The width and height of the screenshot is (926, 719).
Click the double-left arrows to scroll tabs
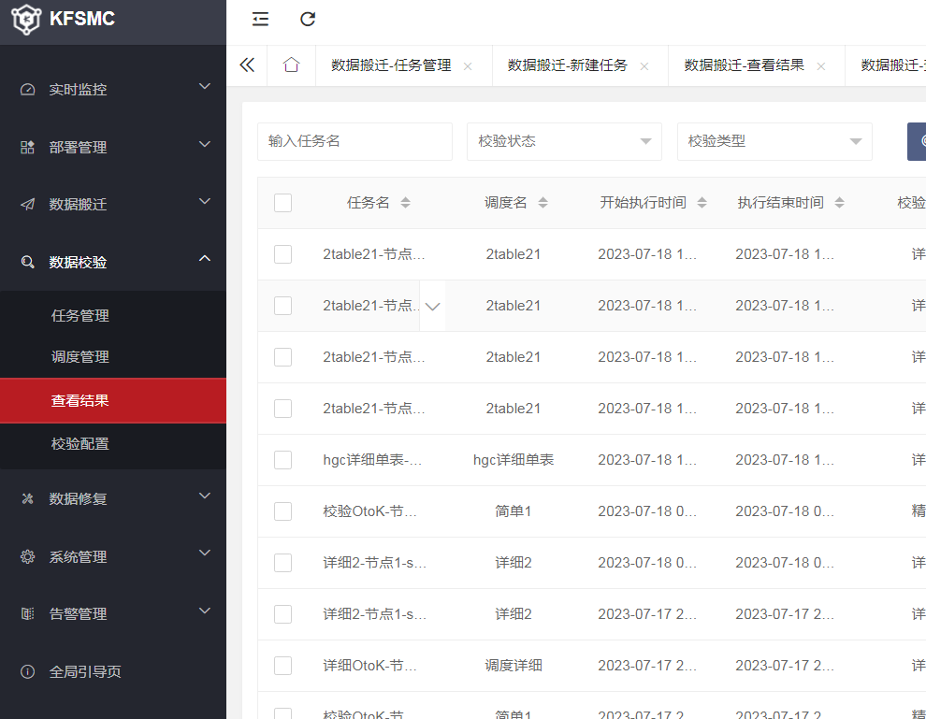(246, 65)
